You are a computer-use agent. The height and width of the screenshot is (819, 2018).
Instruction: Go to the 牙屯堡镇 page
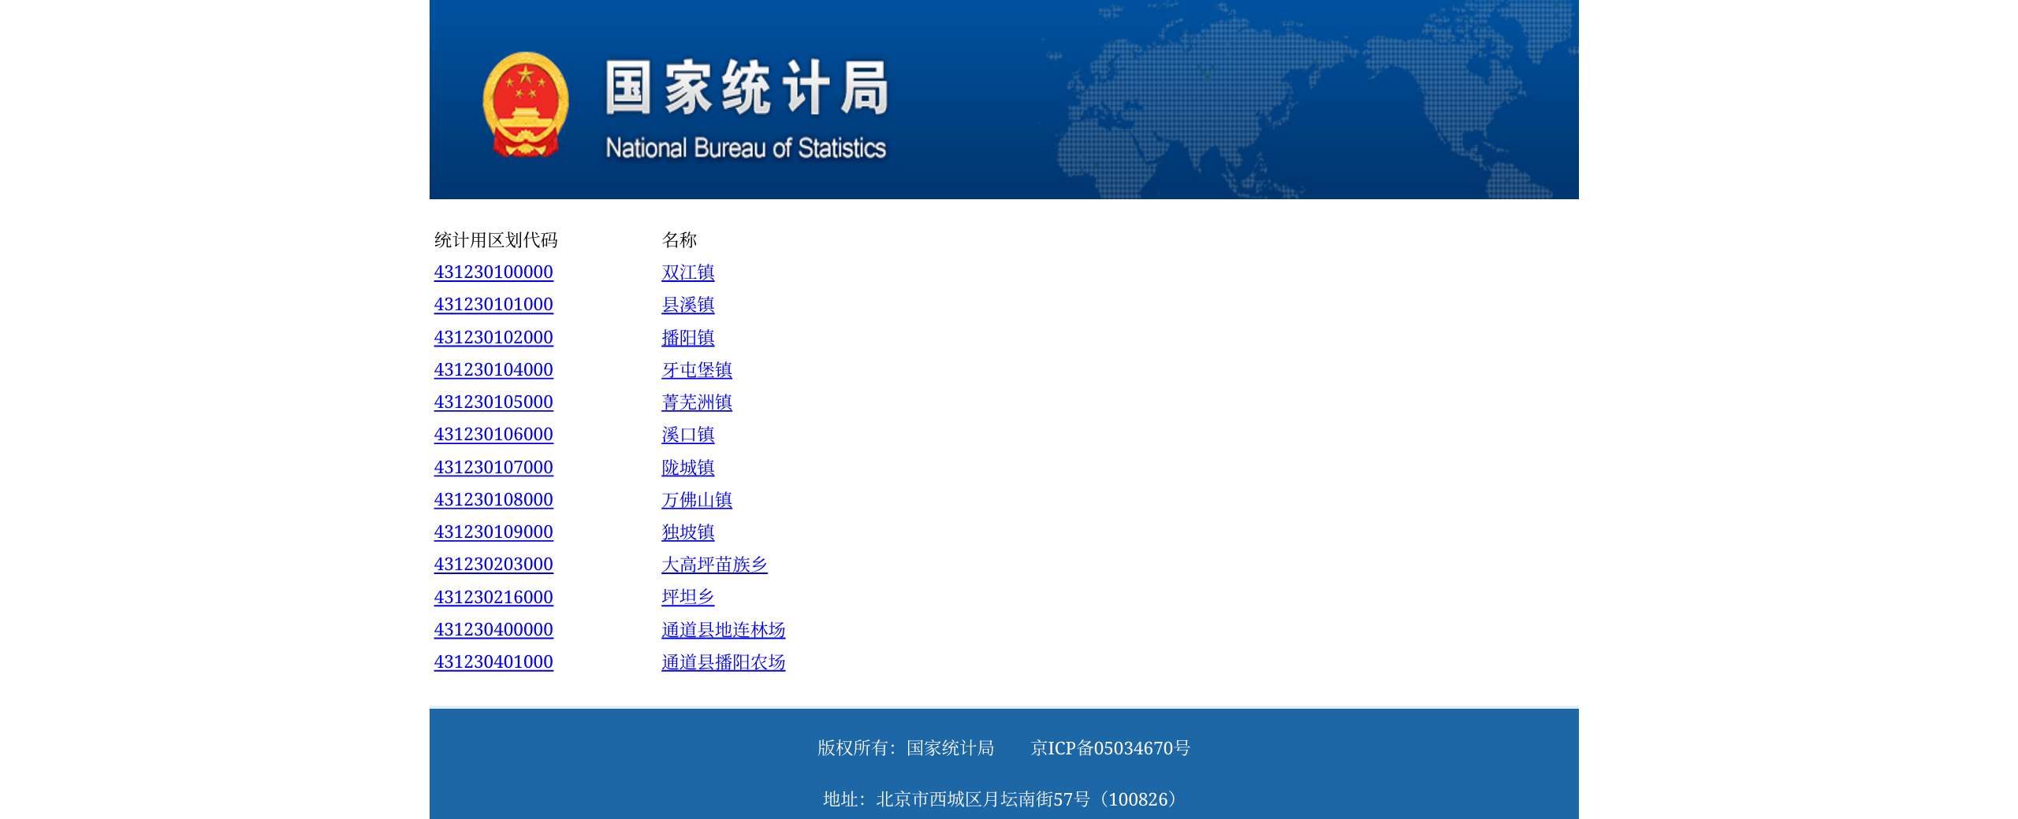[696, 370]
